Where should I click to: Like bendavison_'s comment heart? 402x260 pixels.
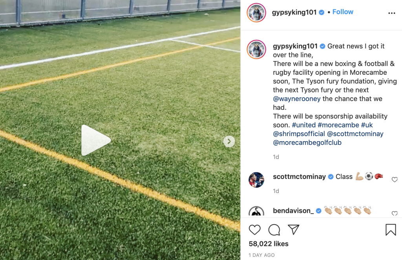395,213
